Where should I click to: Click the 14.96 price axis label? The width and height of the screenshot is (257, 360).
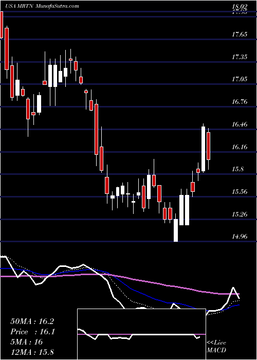click(x=240, y=237)
